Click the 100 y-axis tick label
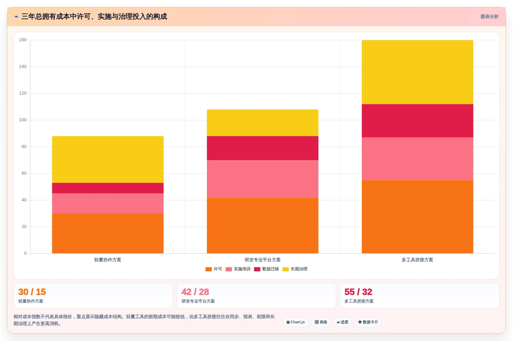Image resolution: width=513 pixels, height=341 pixels. (x=23, y=120)
